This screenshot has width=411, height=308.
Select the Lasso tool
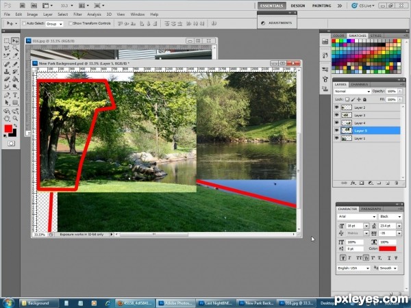pyautogui.click(x=7, y=48)
